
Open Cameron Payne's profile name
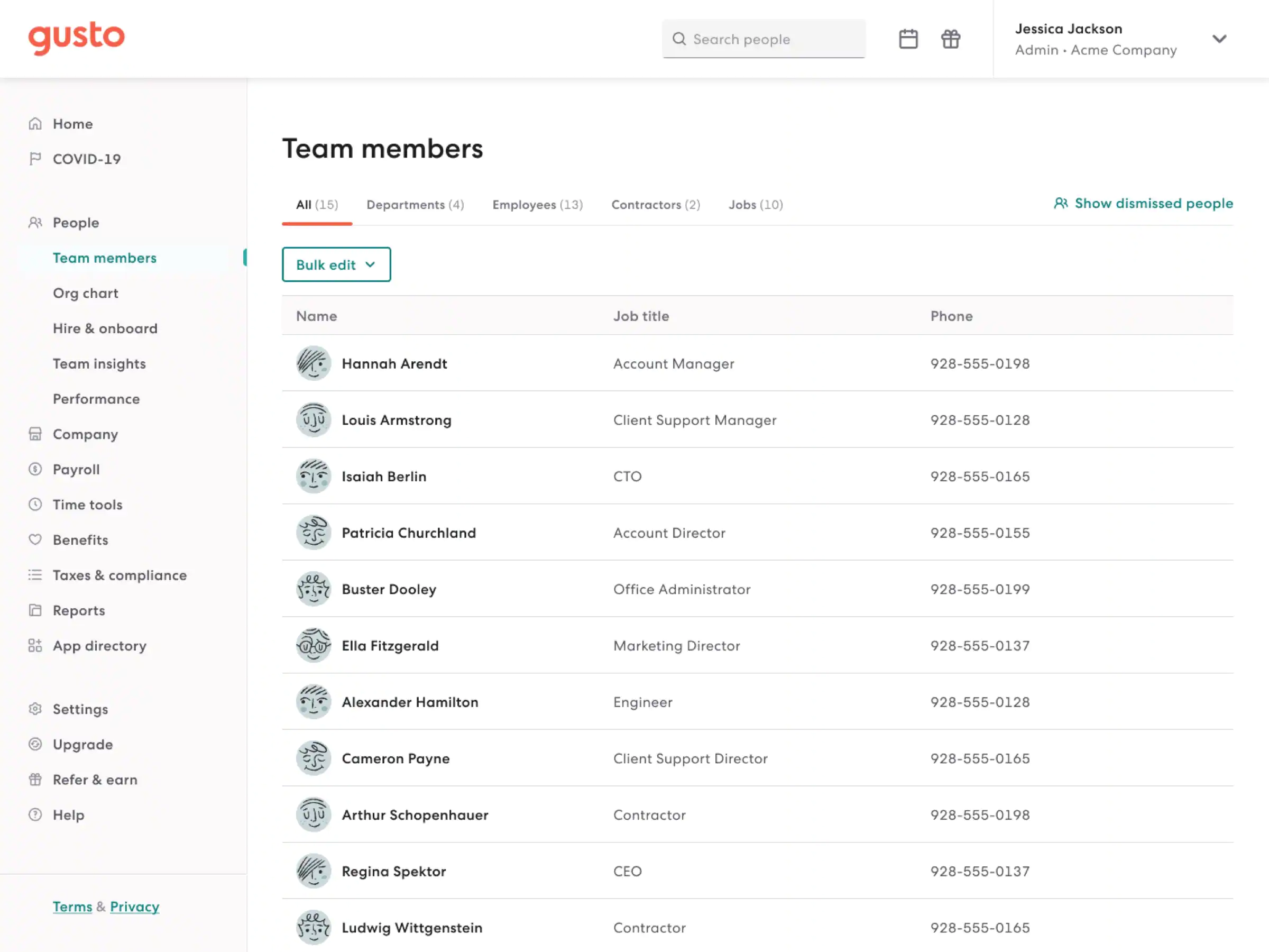[x=396, y=758]
